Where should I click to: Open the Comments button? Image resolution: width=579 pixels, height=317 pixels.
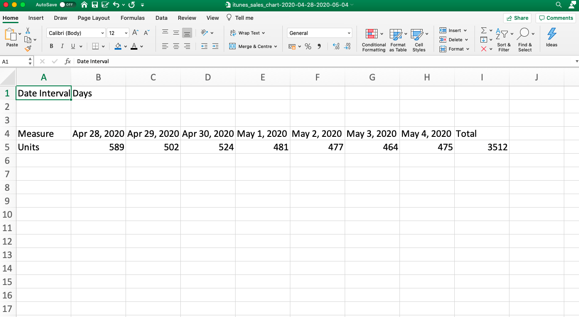(555, 18)
